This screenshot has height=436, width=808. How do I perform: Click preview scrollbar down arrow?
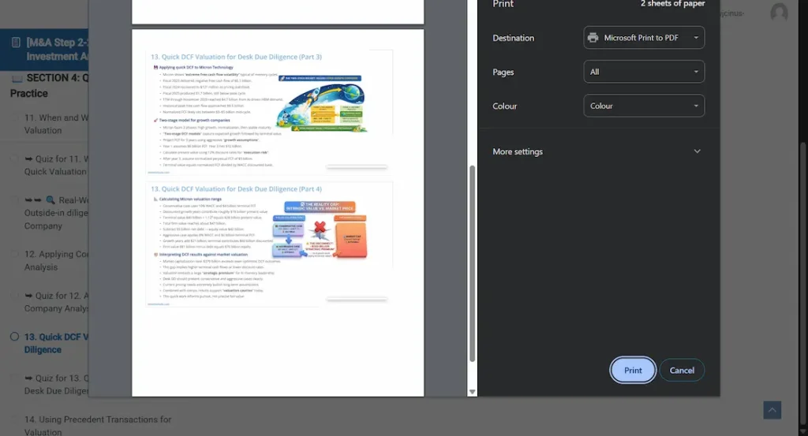[473, 392]
